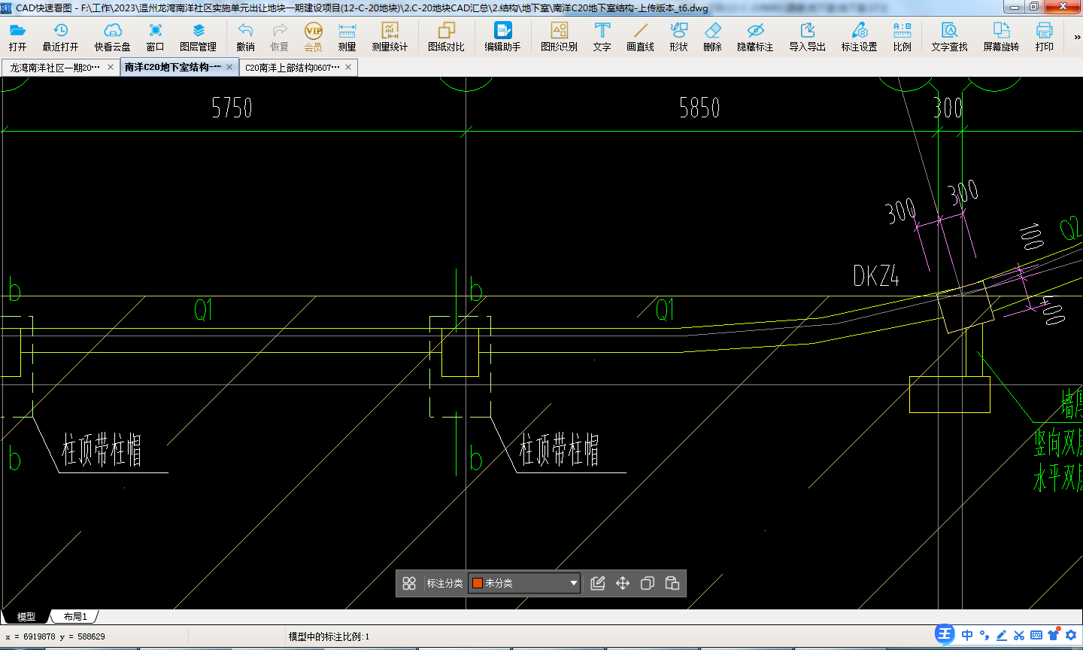Close the 龙湾南洋社区一期 tab
Image resolution: width=1083 pixels, height=650 pixels.
click(x=111, y=67)
